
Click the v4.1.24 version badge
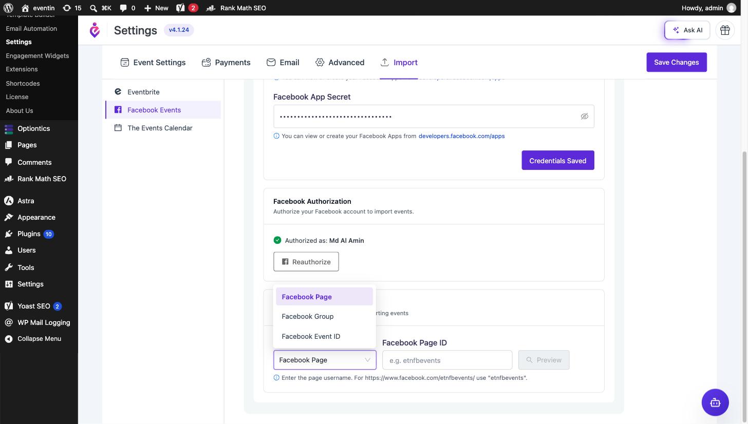(x=179, y=30)
